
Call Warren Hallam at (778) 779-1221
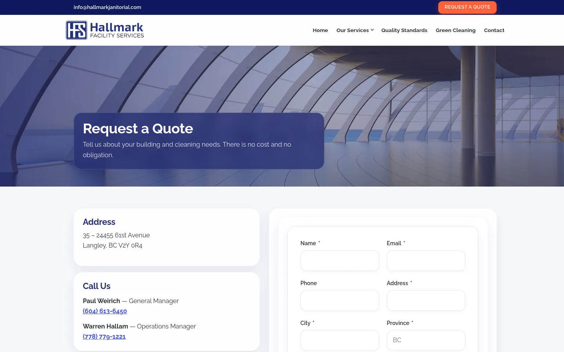[104, 337]
